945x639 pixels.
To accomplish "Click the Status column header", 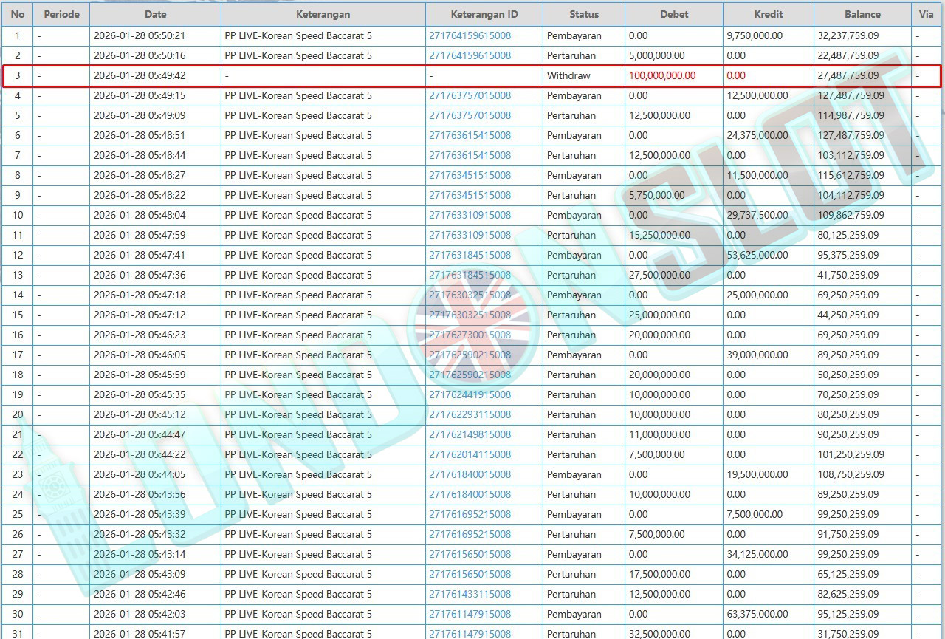I will [583, 14].
